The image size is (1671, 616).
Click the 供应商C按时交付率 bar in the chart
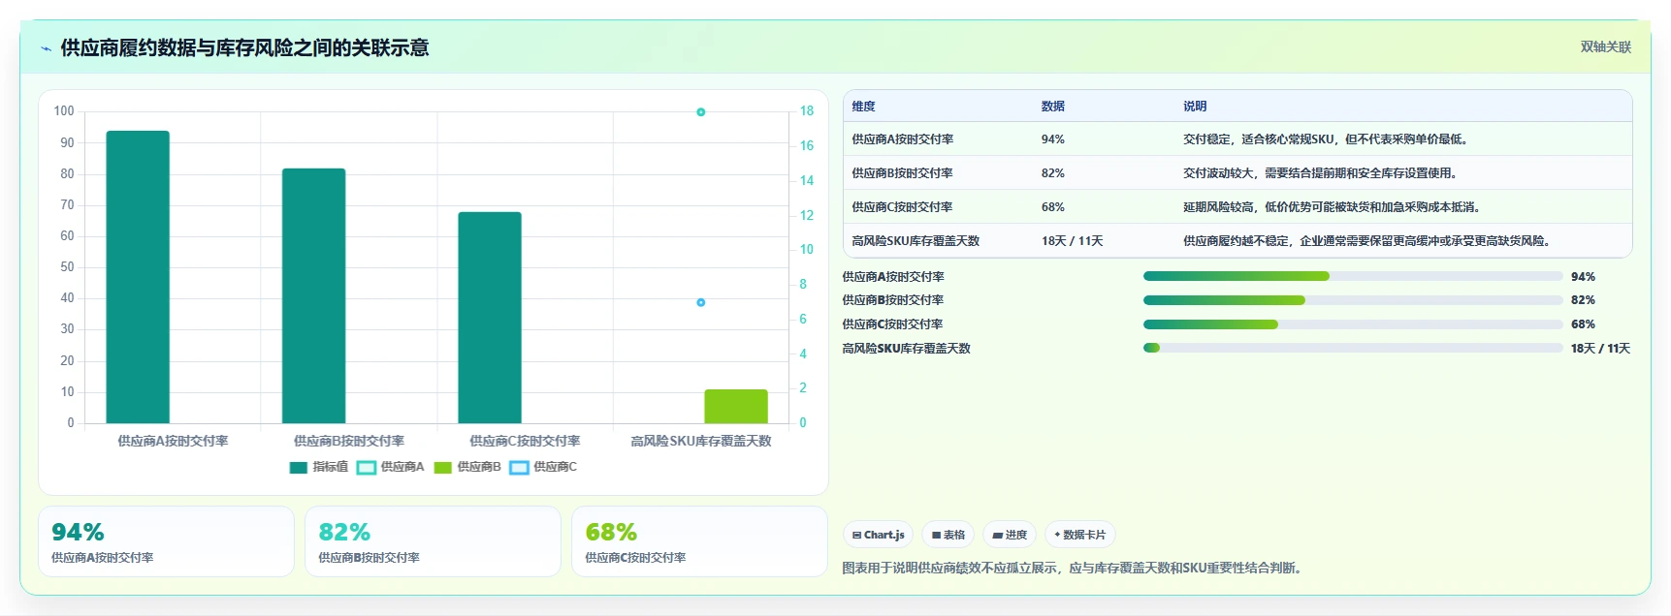(490, 318)
